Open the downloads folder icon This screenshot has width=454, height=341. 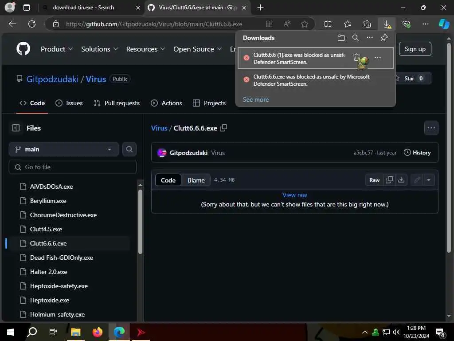tap(341, 38)
